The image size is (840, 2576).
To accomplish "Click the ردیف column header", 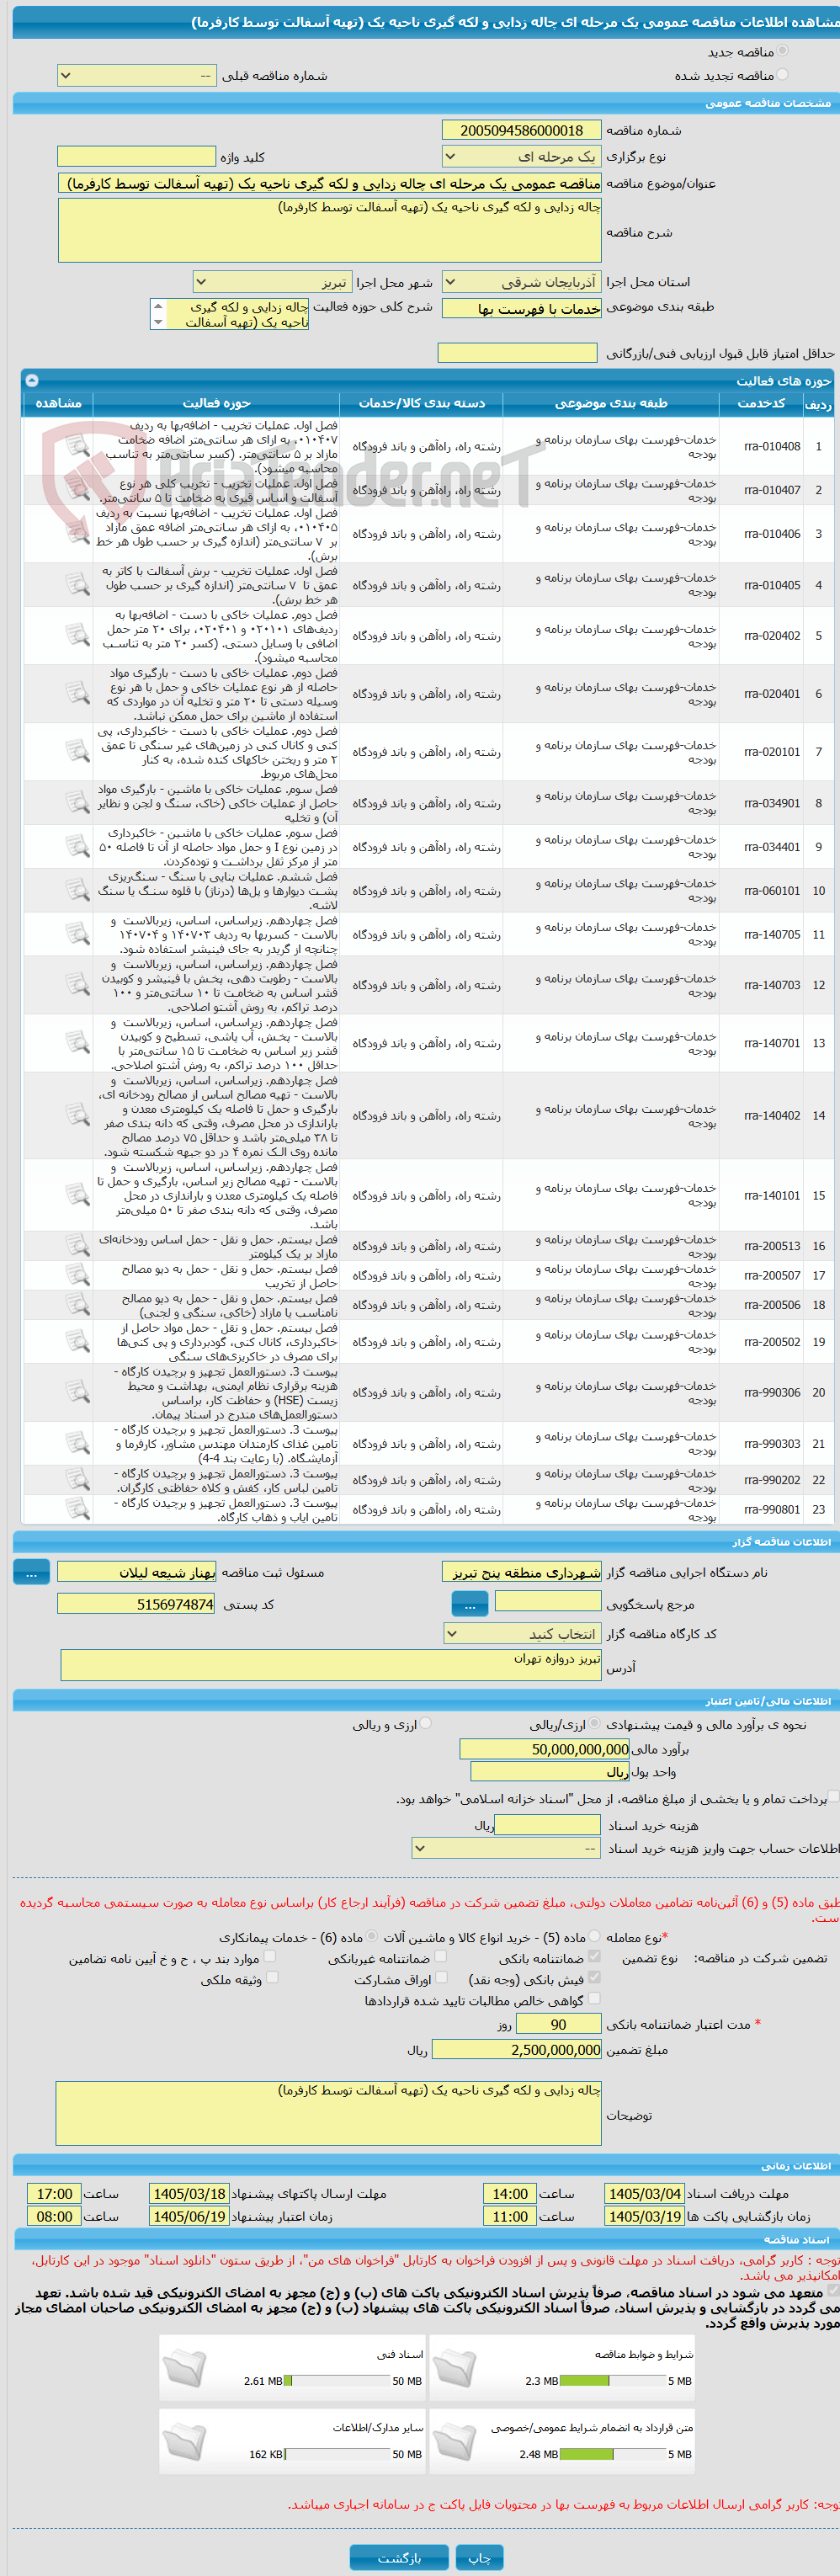I will click(818, 403).
